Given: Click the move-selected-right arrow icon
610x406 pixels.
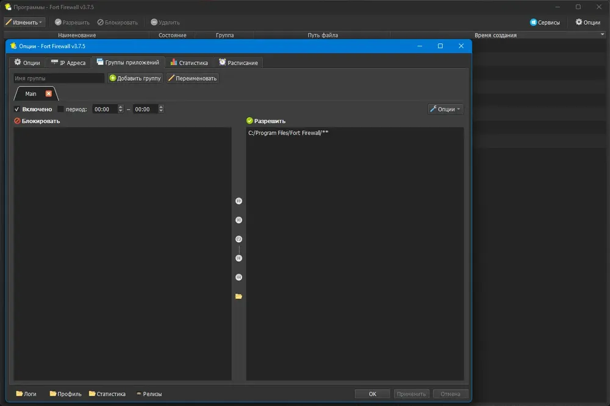Looking at the screenshot, I should tap(239, 220).
